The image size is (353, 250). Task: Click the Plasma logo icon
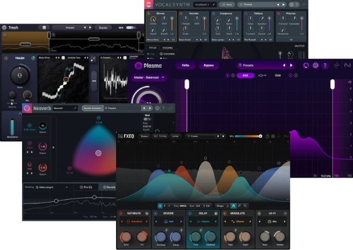tap(138, 65)
